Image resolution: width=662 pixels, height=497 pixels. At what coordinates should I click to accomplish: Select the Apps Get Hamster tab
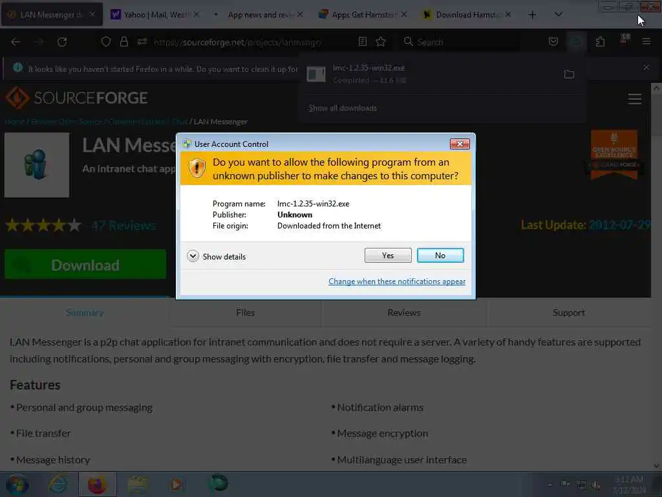[x=362, y=14]
